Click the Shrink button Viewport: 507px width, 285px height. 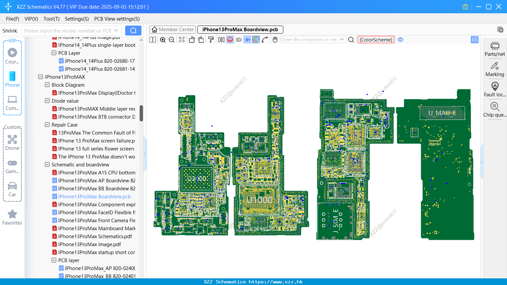pyautogui.click(x=10, y=31)
